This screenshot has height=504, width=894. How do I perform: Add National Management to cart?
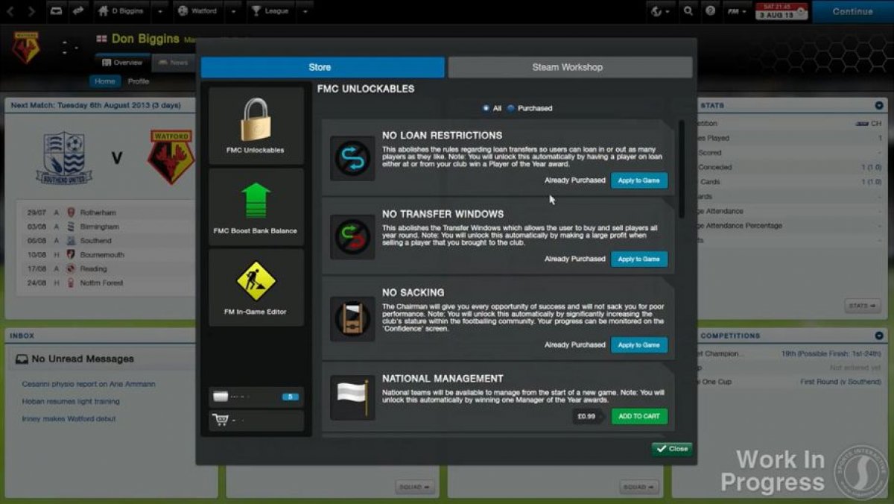click(x=639, y=416)
